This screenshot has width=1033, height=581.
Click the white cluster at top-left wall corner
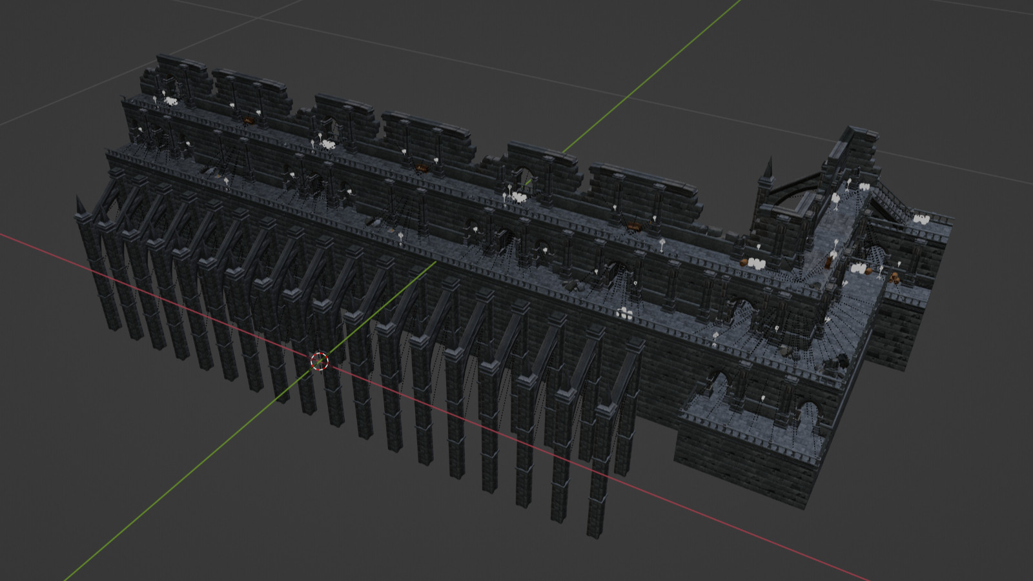[170, 101]
